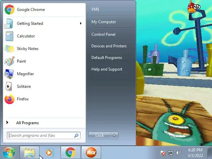Open shutdown options arrow next to Lock
This screenshot has width=212, height=159.
[114, 135]
